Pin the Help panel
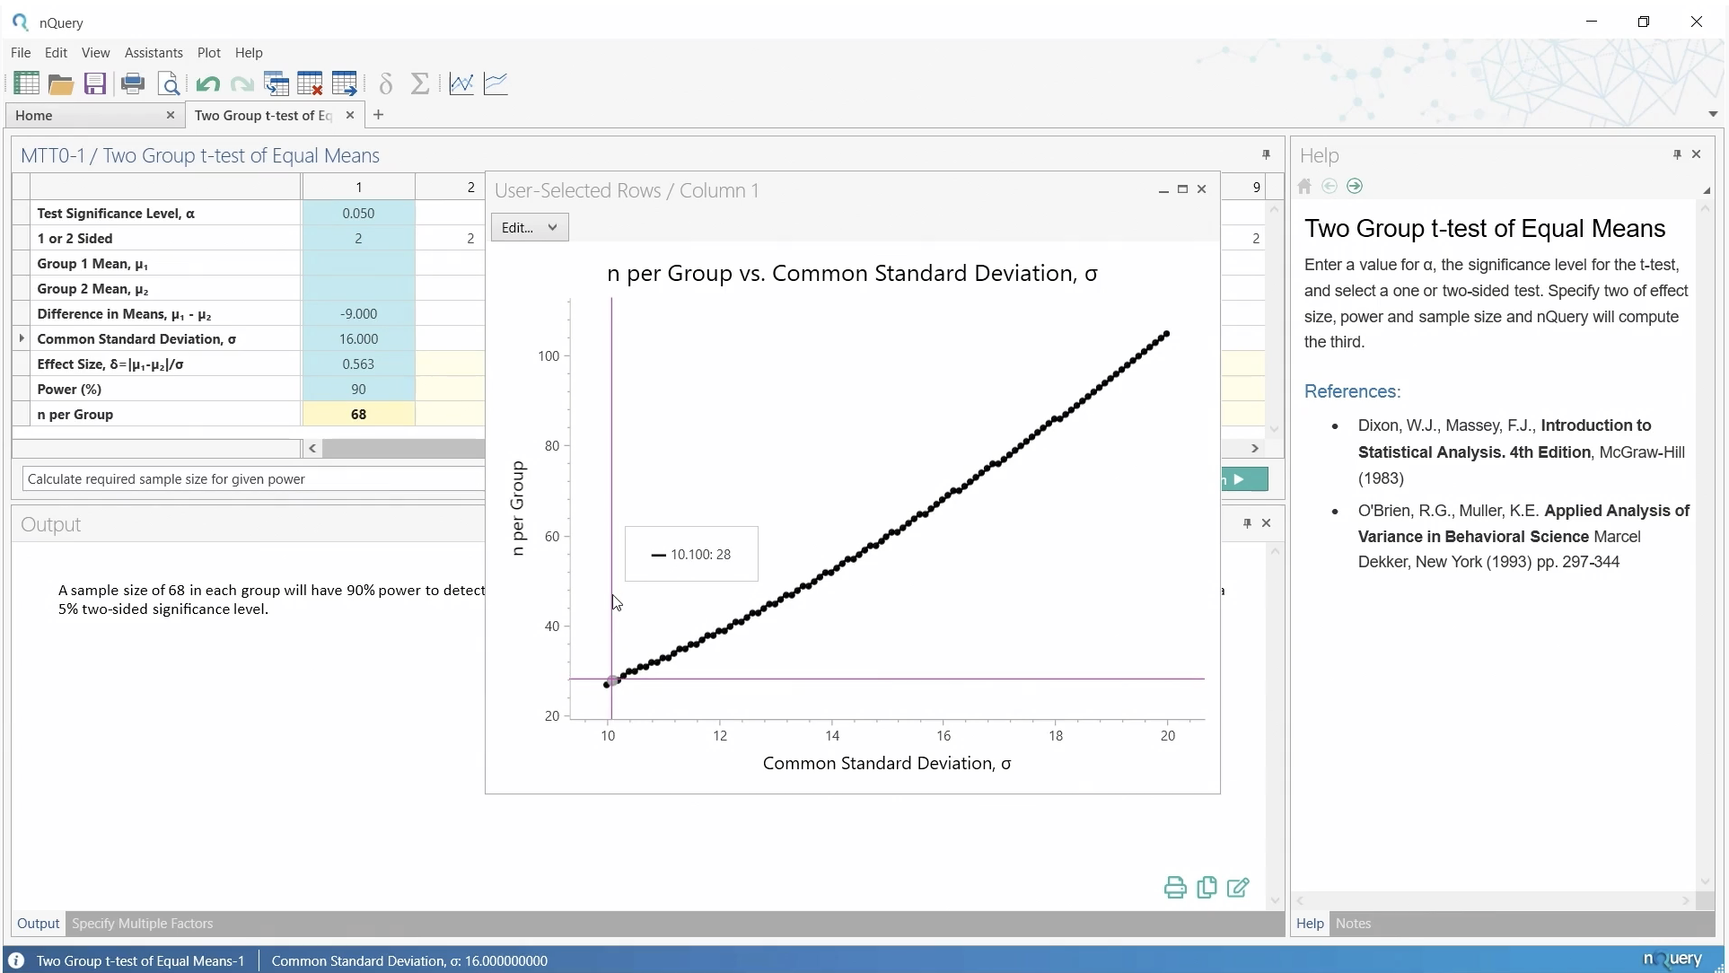 click(1677, 154)
